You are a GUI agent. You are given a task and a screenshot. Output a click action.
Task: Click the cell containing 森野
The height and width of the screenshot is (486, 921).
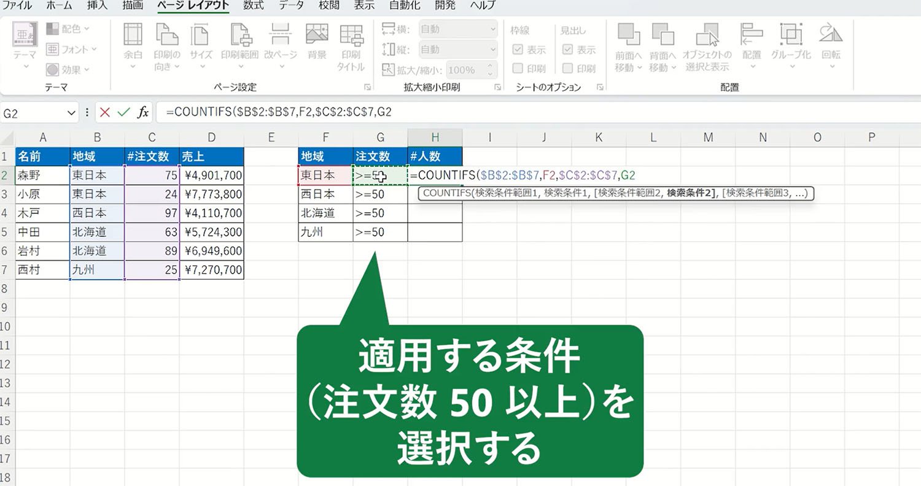coord(42,175)
